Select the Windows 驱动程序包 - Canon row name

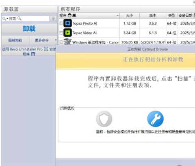(95, 42)
